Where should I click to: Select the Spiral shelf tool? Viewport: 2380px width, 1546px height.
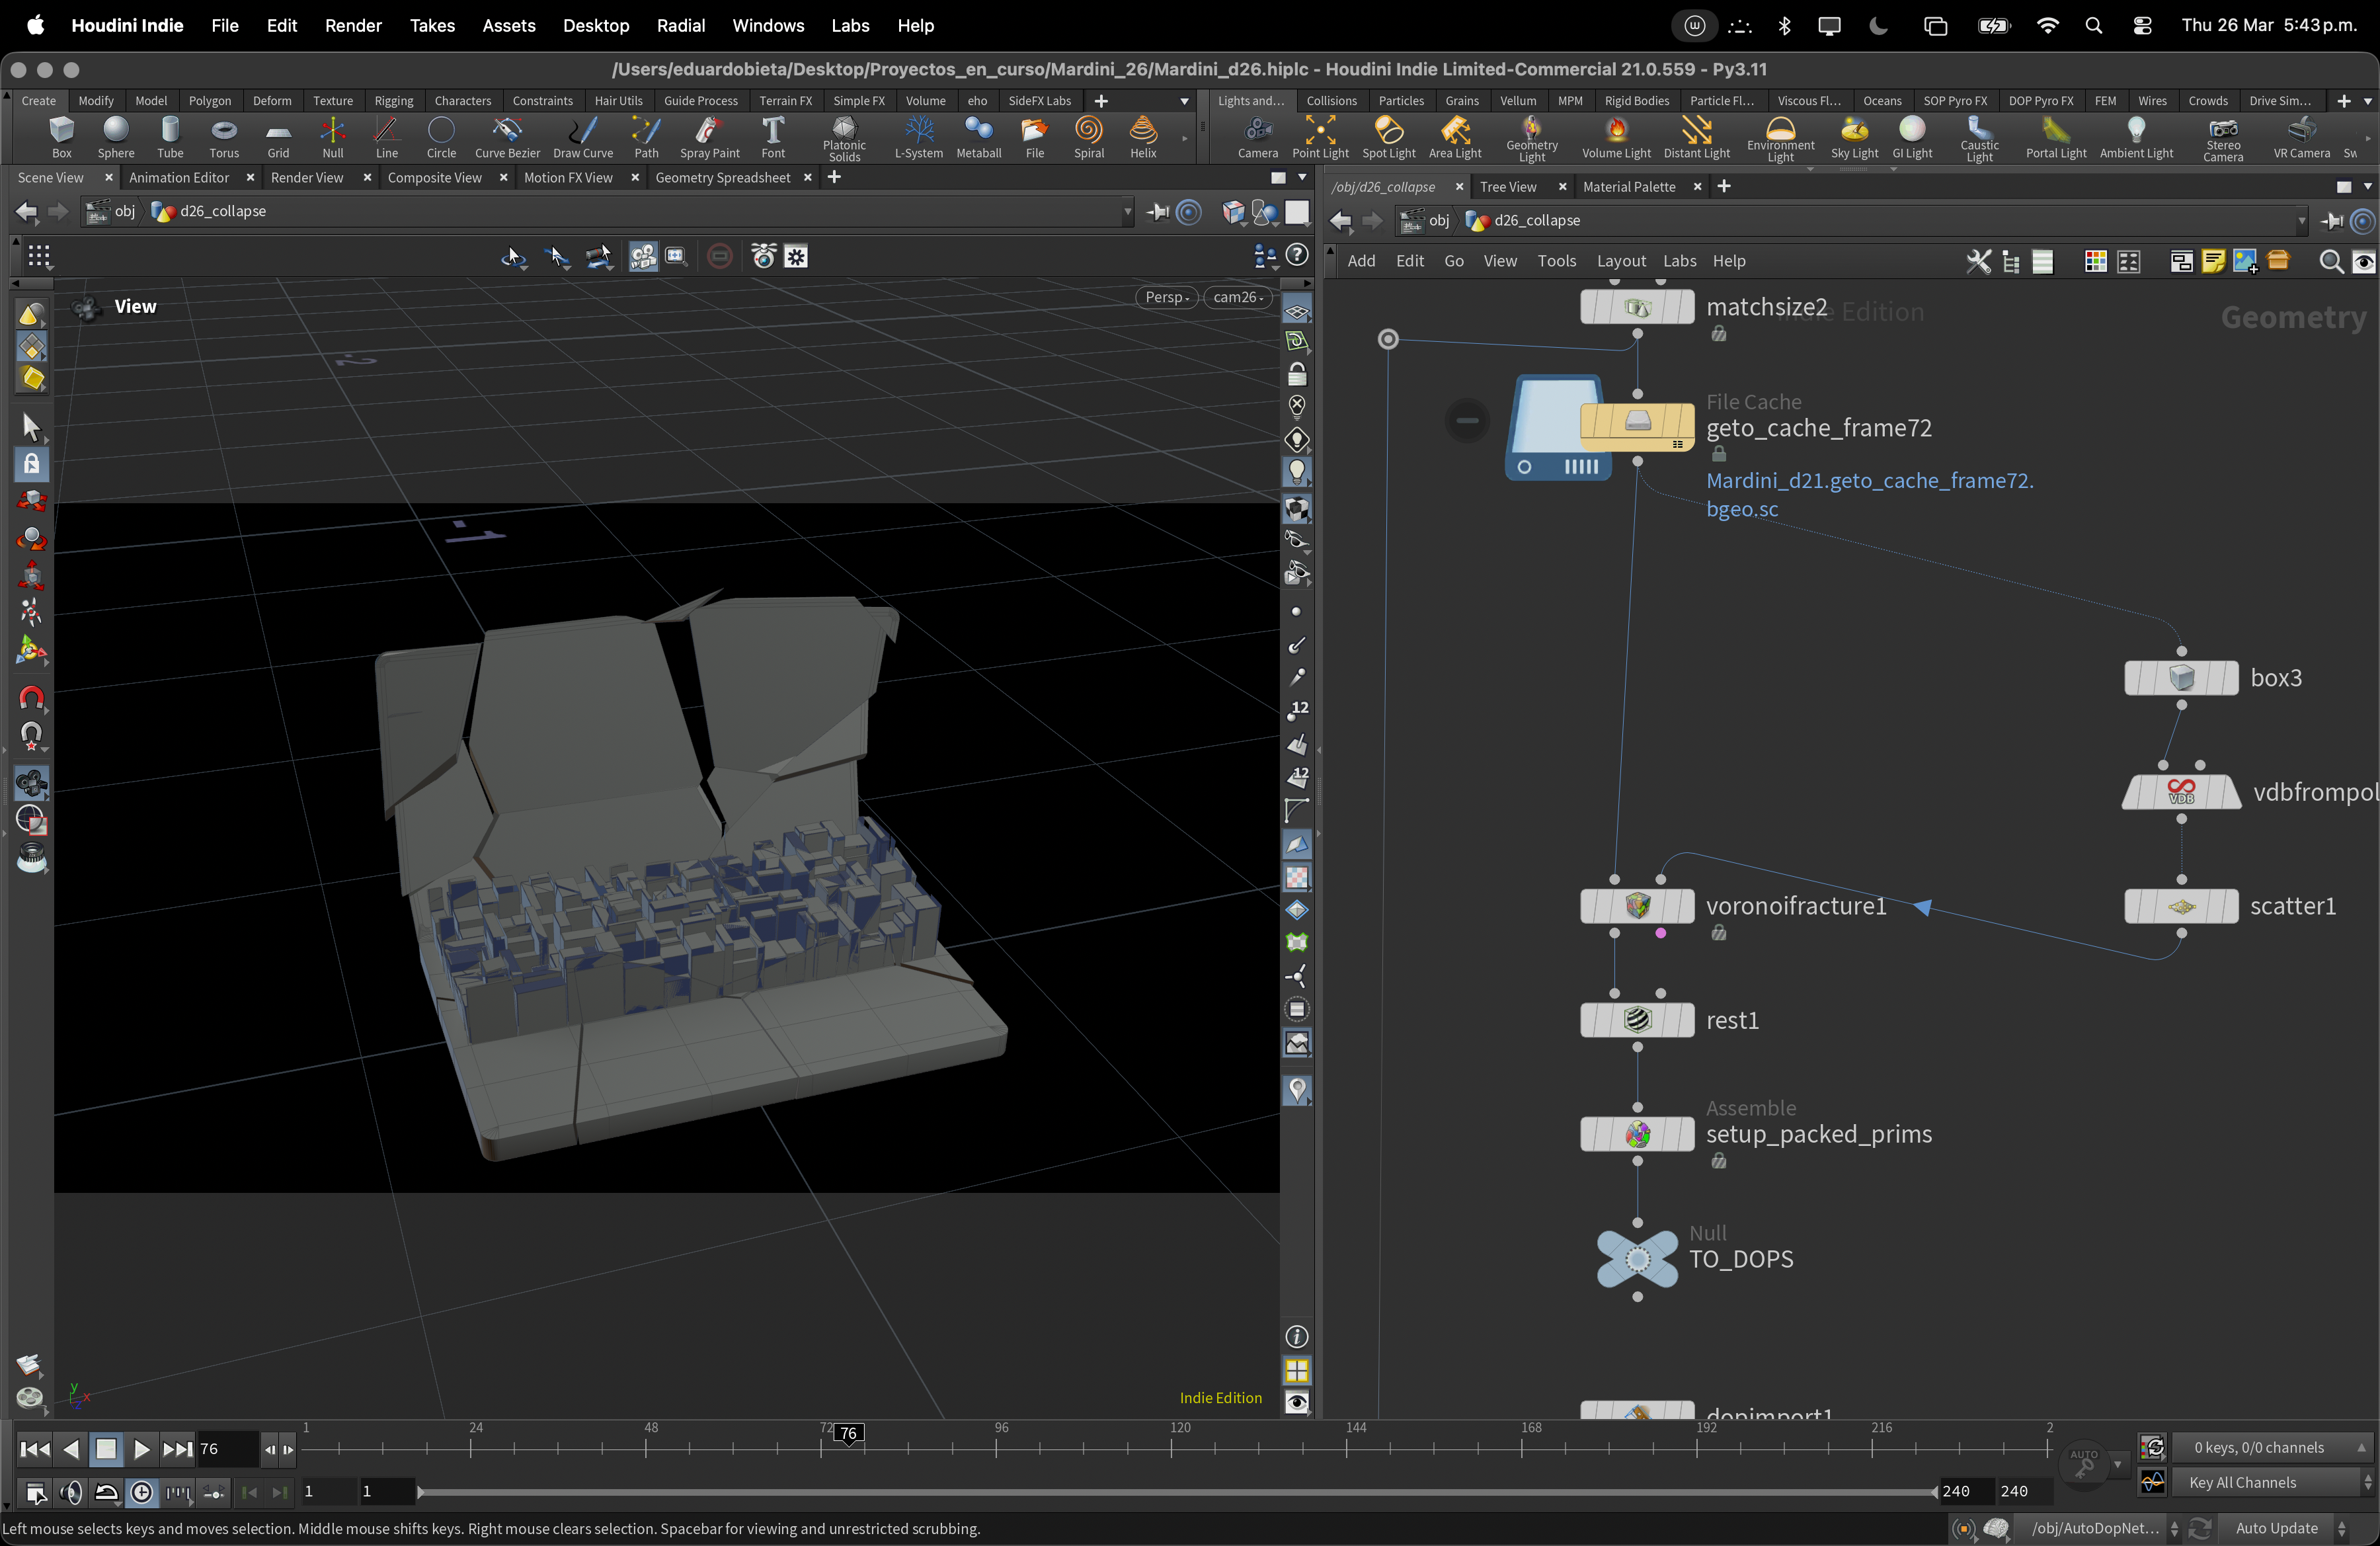[1088, 137]
